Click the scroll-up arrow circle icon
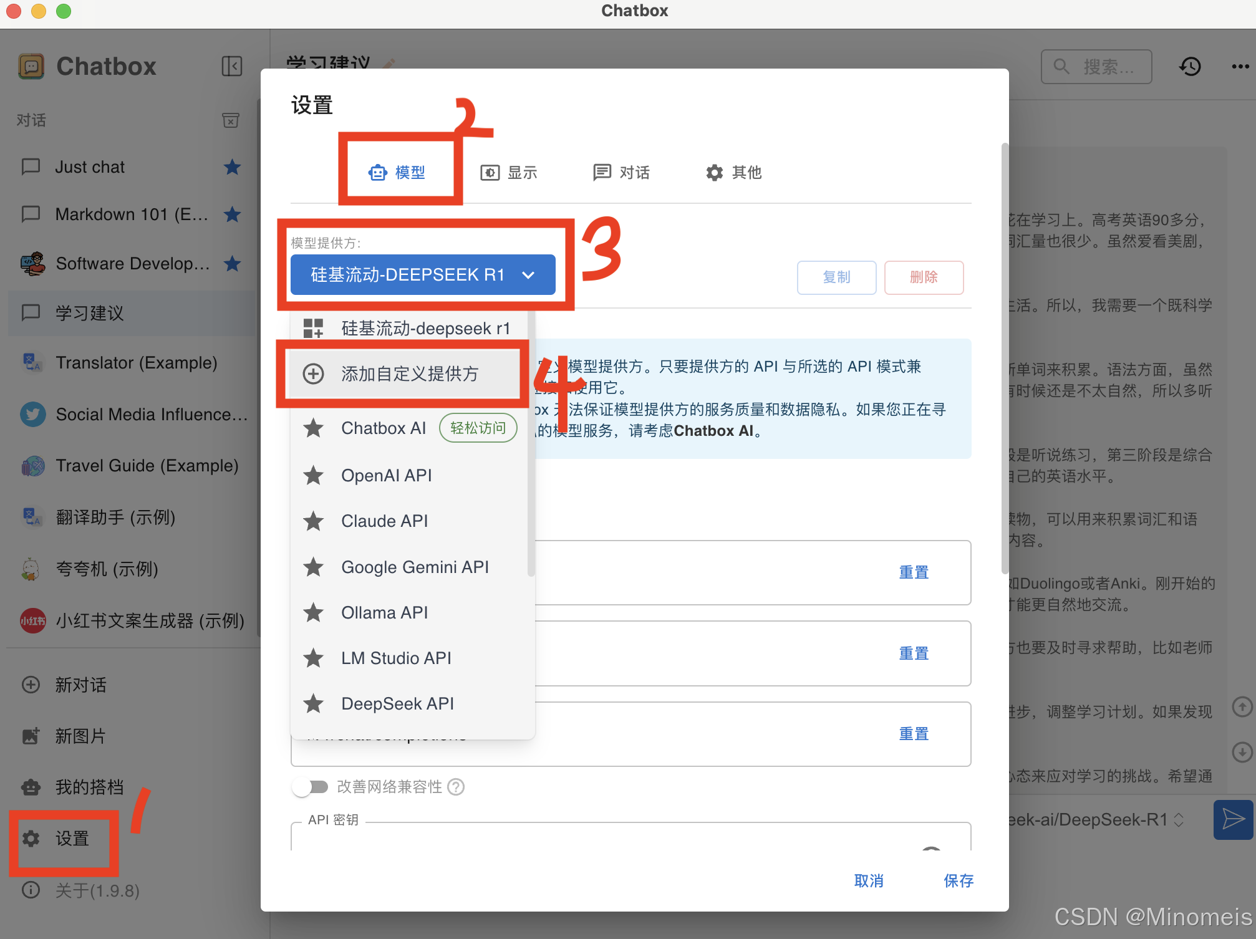Screen dimensions: 1256x939 (1242, 706)
